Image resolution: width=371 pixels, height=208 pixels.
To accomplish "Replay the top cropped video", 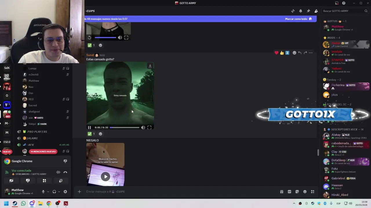I will pyautogui.click(x=89, y=38).
